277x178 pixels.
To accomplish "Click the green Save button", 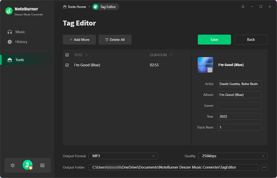I will point(214,40).
